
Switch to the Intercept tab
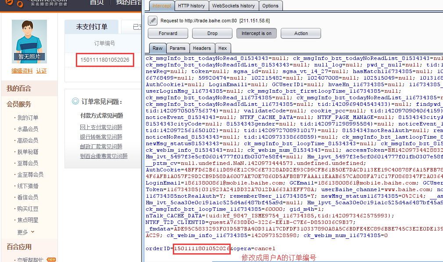(x=161, y=6)
